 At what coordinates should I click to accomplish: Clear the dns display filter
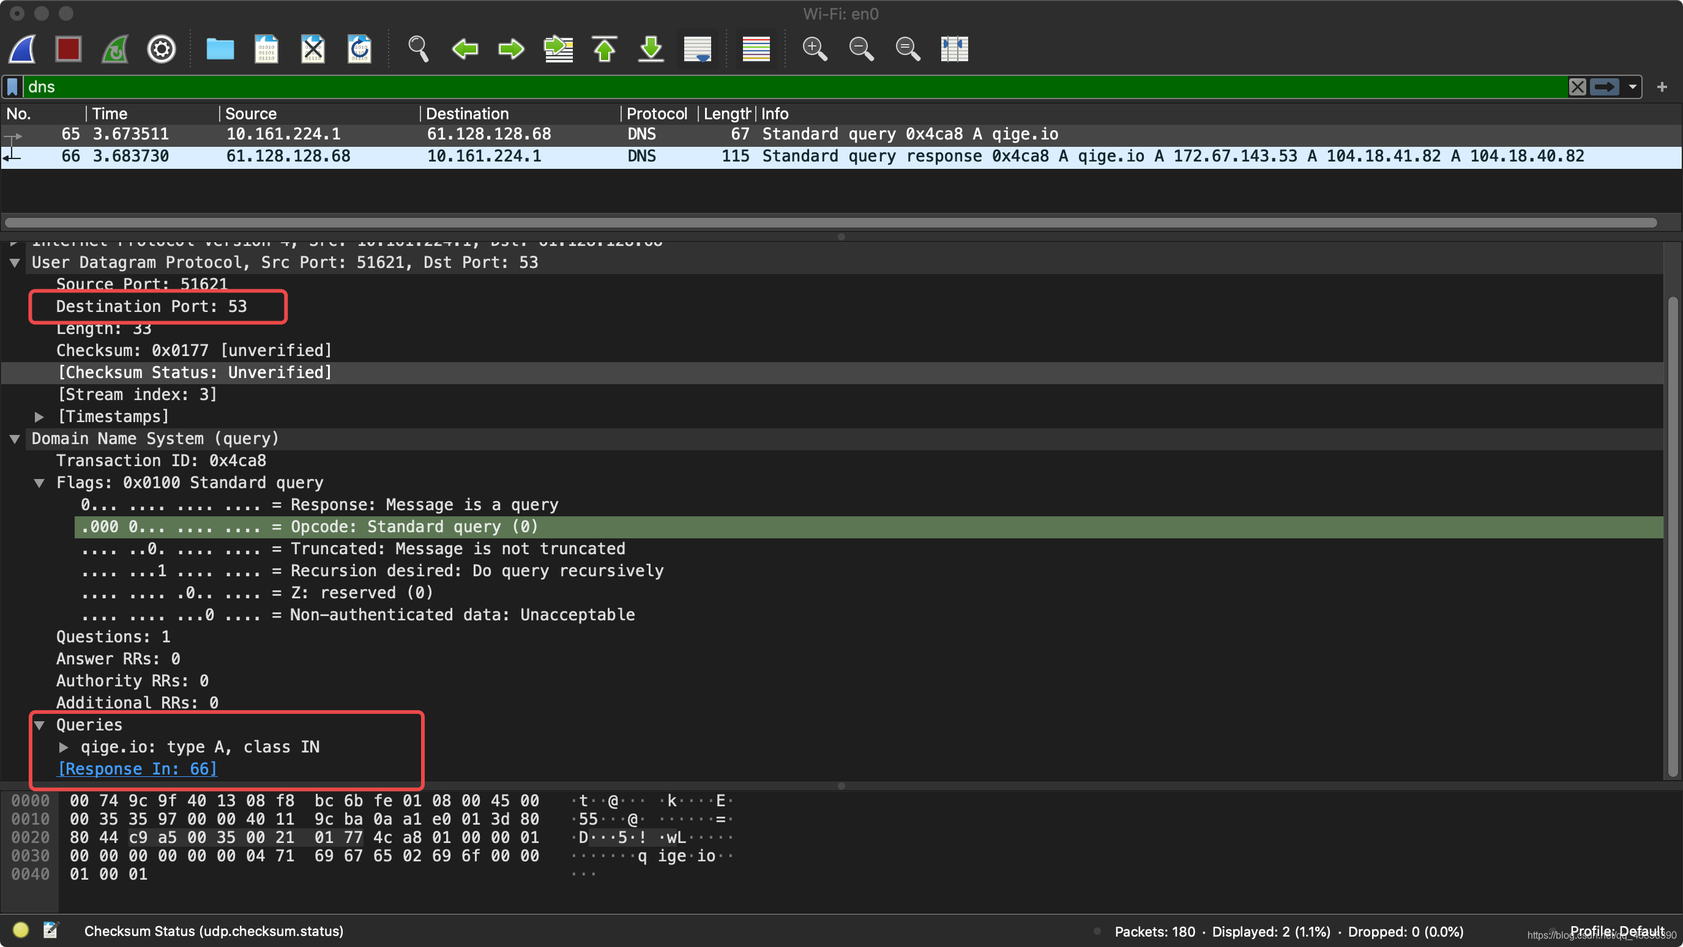click(x=1577, y=87)
